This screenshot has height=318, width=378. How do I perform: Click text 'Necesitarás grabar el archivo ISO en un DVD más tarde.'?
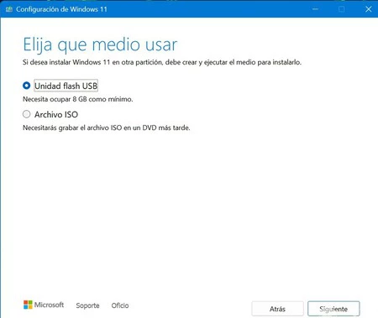click(x=107, y=128)
